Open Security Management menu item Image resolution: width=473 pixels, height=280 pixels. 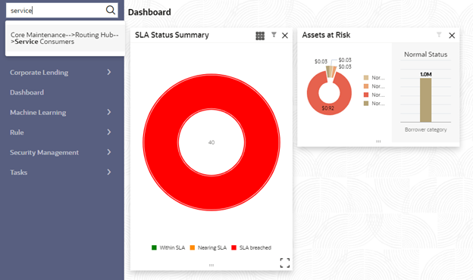coord(44,153)
